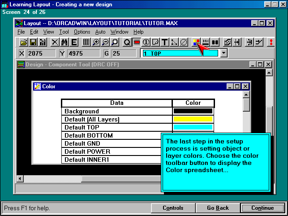This screenshot has height=216, width=288.
Task: Click the black Background color swatch
Action: (193, 111)
